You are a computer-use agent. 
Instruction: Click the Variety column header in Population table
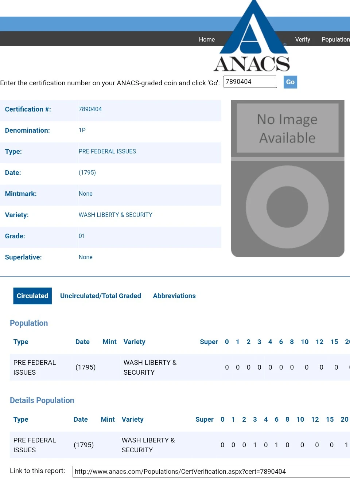tap(135, 342)
